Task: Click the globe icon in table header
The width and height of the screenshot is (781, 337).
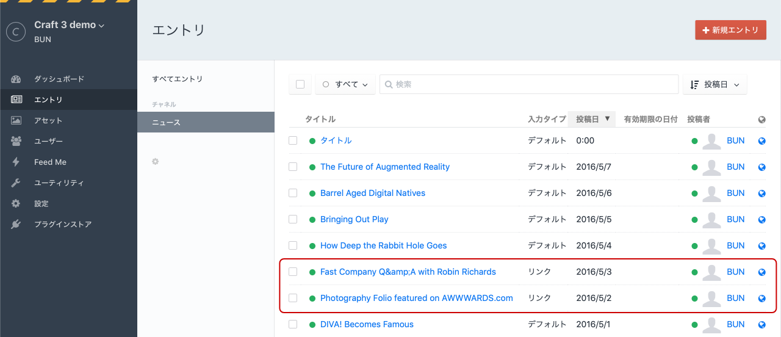Action: (x=761, y=120)
